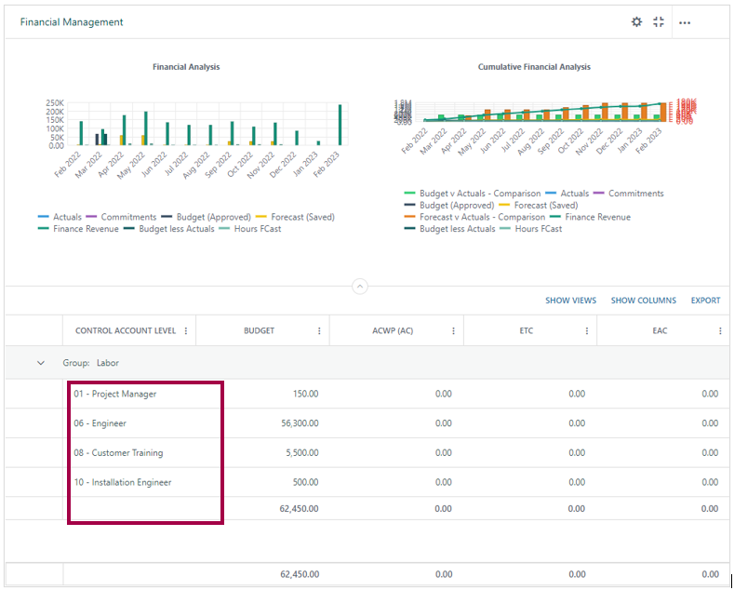This screenshot has width=734, height=590.
Task: Open the EAC column options menu
Action: [720, 331]
